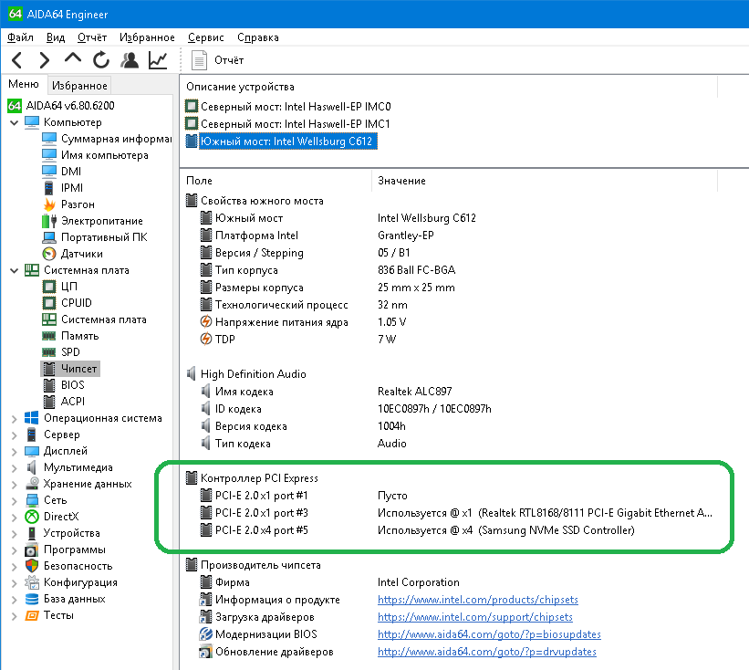
Task: Go up one level with the up arrow icon
Action: (73, 59)
